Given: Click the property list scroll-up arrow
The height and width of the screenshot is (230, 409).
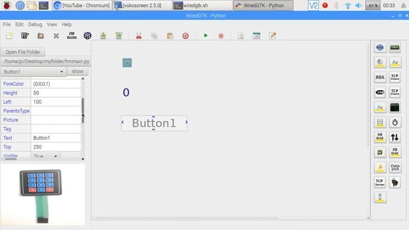Looking at the screenshot, I should [83, 79].
